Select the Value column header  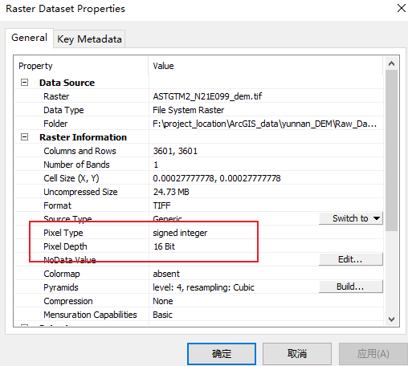tap(266, 66)
